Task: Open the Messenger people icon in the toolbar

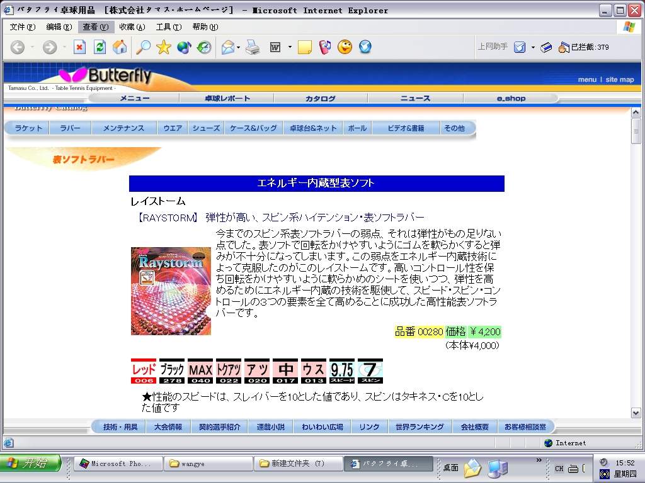Action: pos(325,47)
